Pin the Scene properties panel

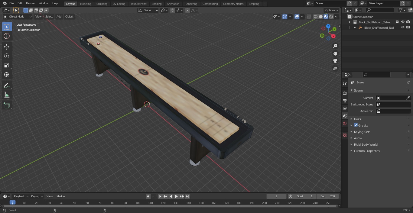(x=408, y=82)
